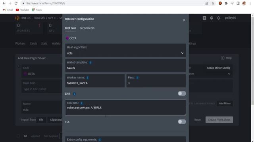The image size is (254, 142).
Task: Open the Workers tab
Action: 20,43
